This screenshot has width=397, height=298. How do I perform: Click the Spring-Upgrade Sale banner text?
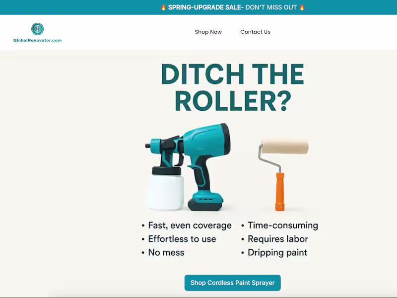pos(232,7)
